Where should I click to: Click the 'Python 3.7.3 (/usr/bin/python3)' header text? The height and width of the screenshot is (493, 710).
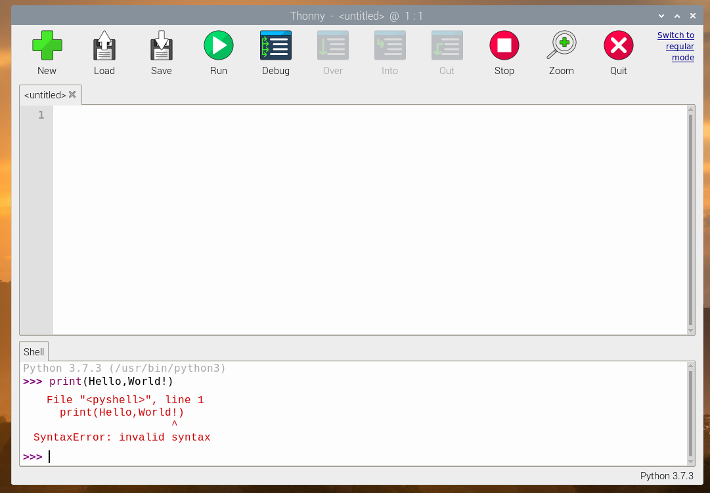click(125, 368)
